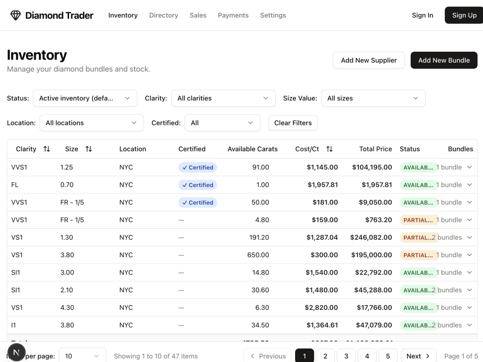This screenshot has width=483, height=362.
Task: Sort by Cost/Ct using the arrows icon
Action: 329,149
